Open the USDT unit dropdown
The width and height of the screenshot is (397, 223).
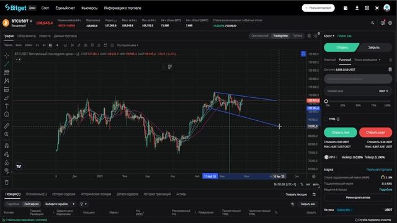click(383, 91)
